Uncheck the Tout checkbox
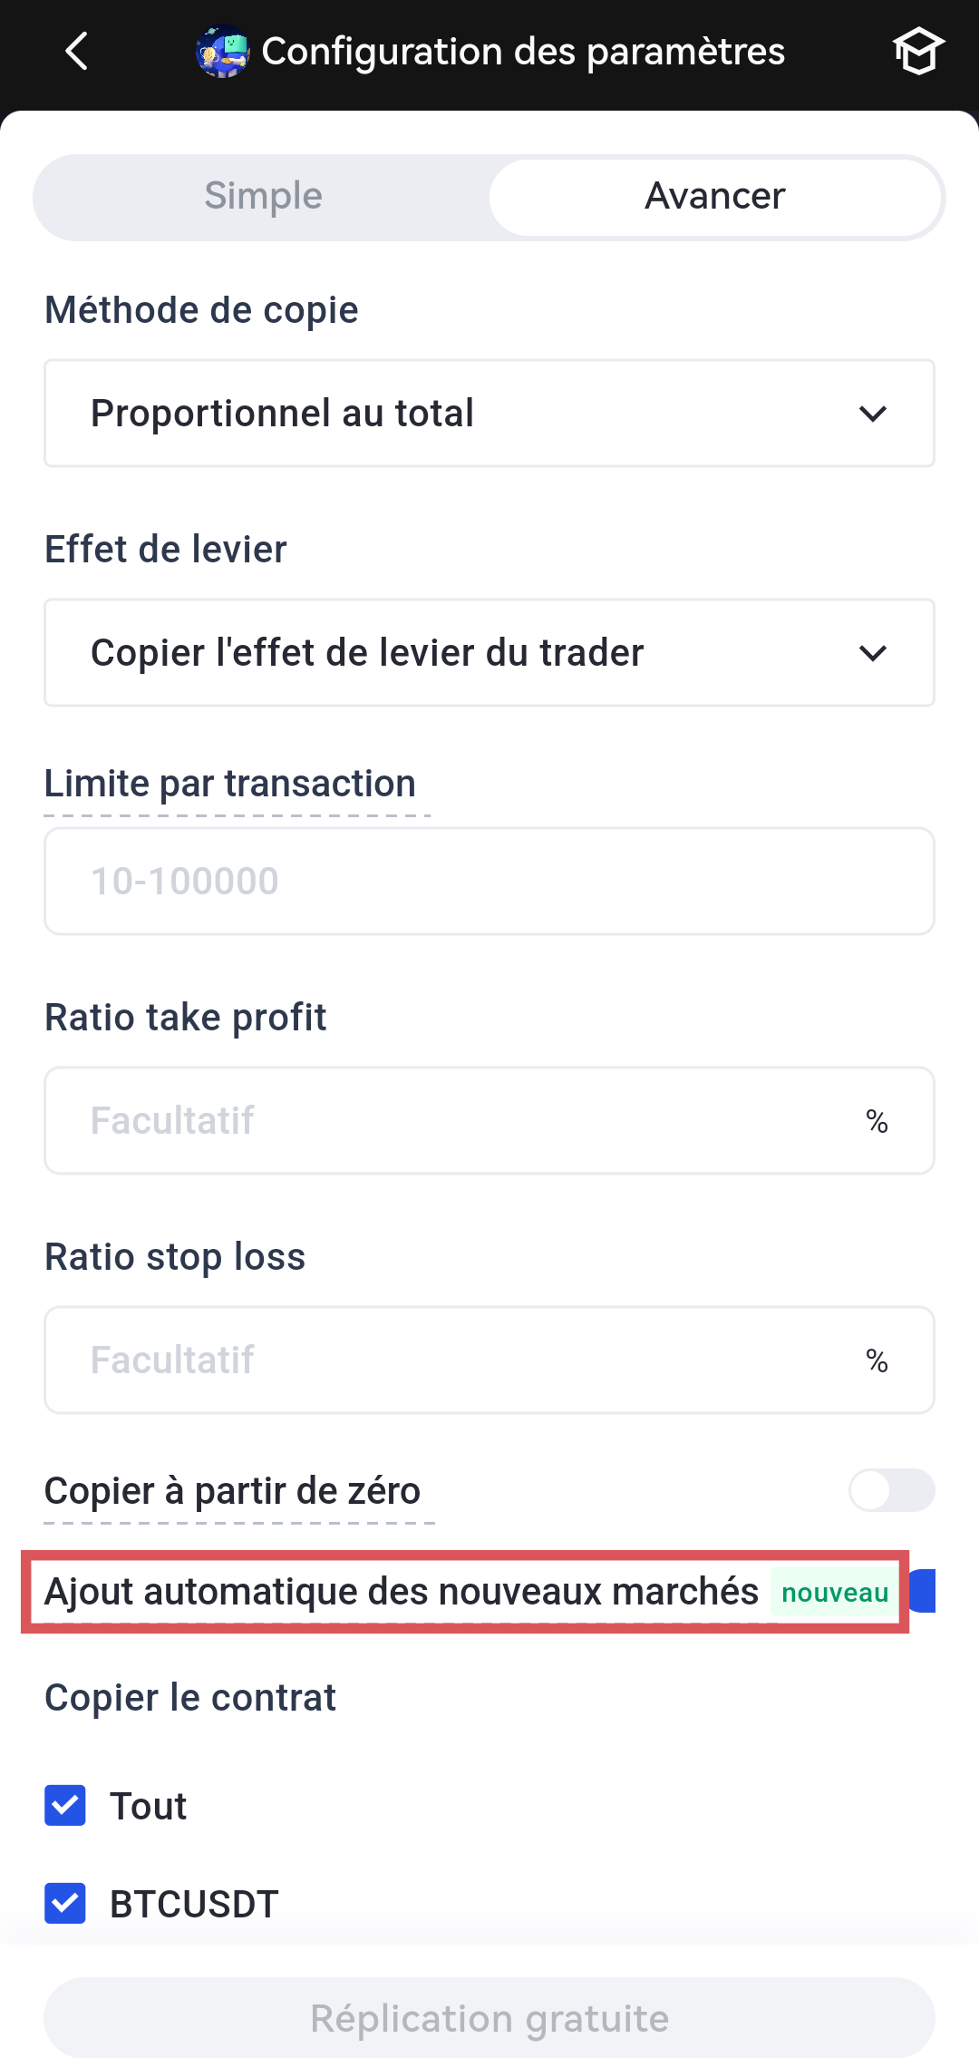979x2058 pixels. pos(65,1806)
